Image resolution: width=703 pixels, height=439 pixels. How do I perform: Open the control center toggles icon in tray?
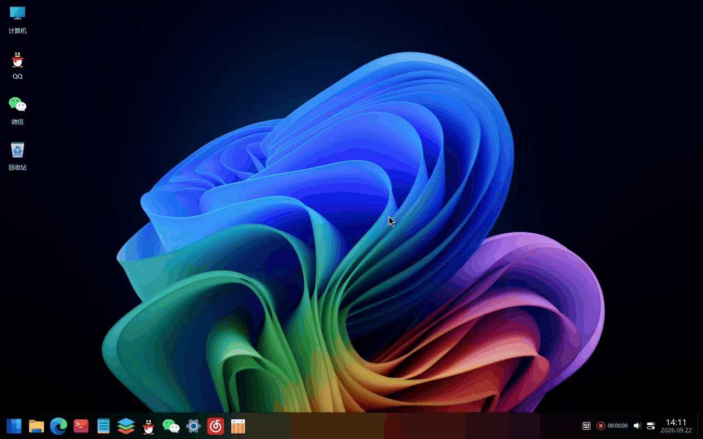point(651,426)
